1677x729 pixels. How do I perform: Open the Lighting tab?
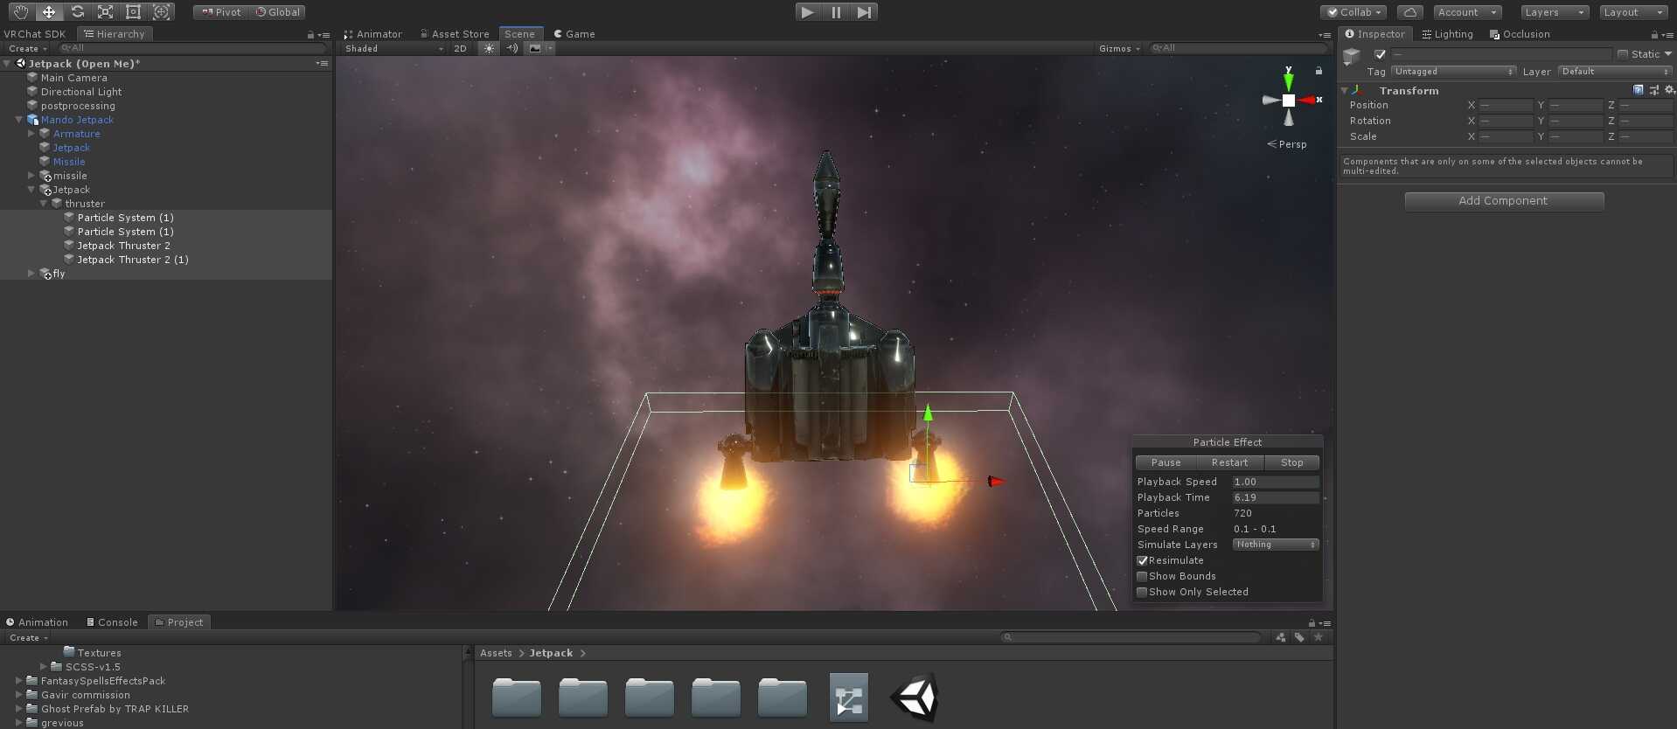(1447, 34)
